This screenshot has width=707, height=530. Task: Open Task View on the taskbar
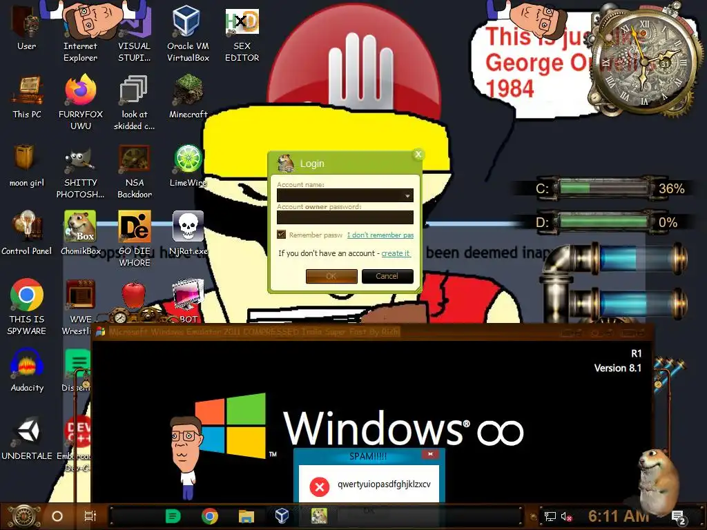coord(90,516)
